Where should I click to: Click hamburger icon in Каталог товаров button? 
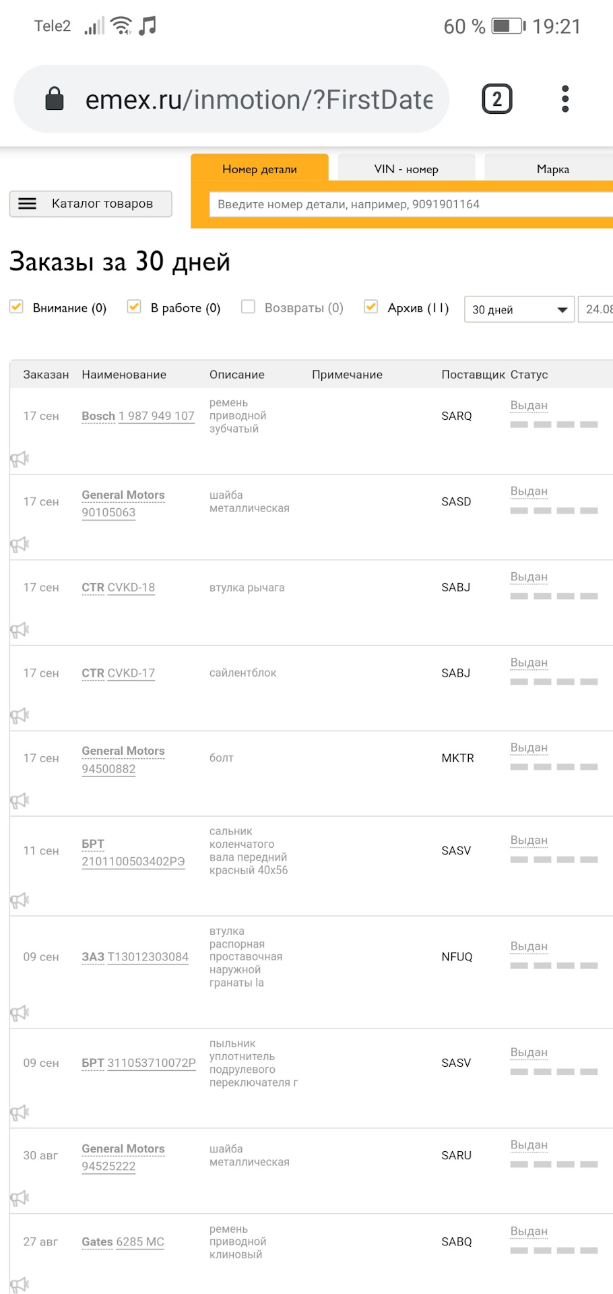pos(27,204)
